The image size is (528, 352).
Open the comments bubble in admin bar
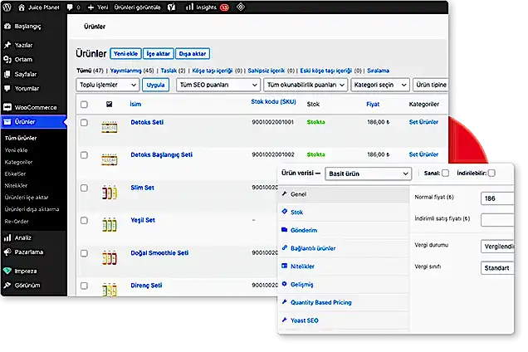70,7
